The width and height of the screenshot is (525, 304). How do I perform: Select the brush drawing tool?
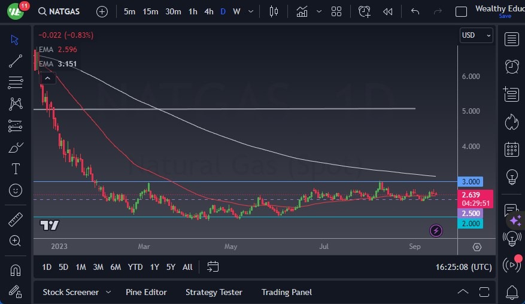point(16,147)
